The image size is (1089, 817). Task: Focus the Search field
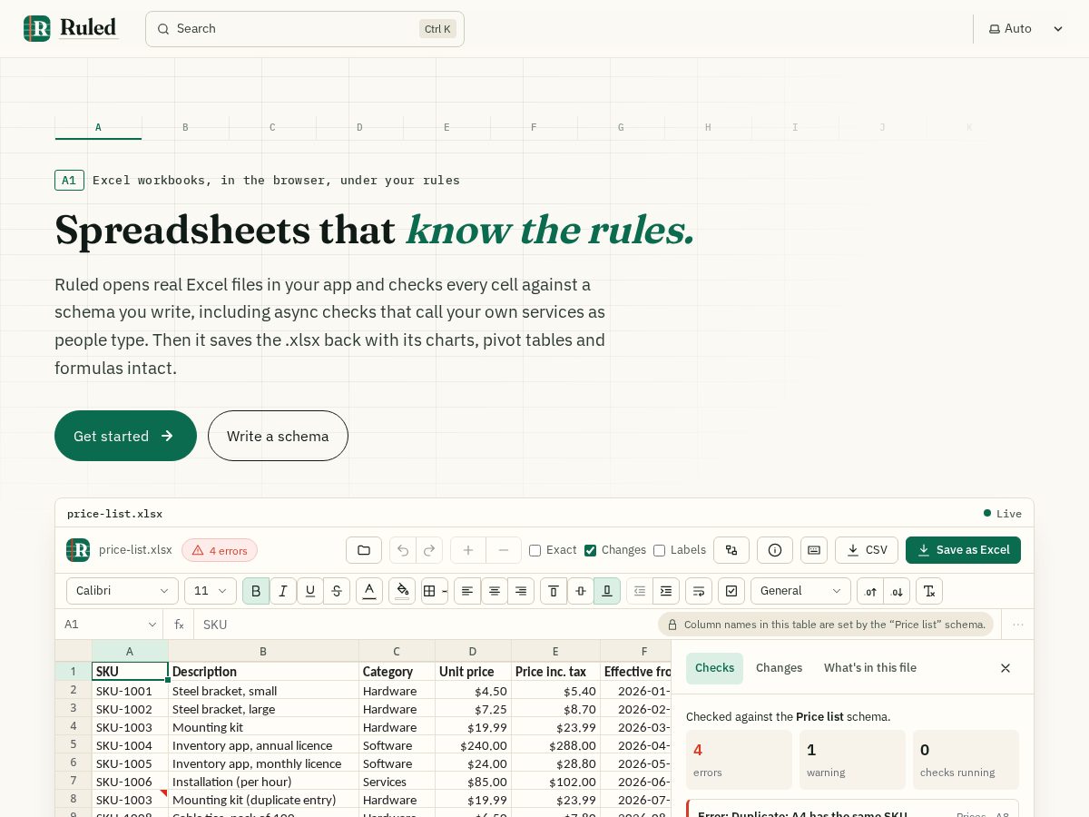coord(305,29)
